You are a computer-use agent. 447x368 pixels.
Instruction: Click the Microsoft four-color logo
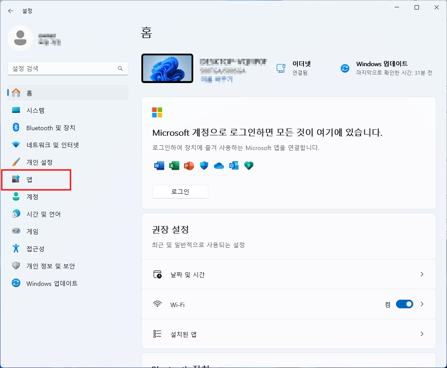(x=157, y=112)
